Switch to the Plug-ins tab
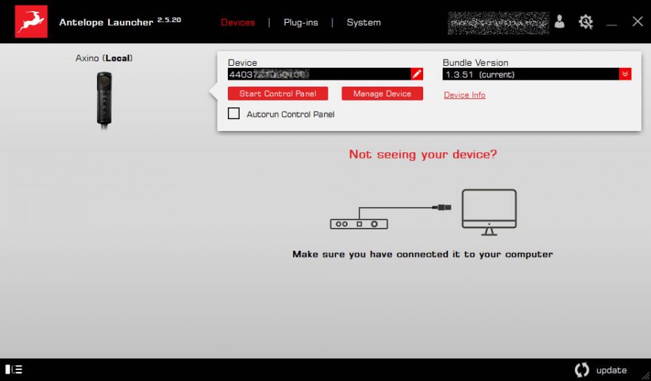The image size is (651, 381). coord(301,22)
